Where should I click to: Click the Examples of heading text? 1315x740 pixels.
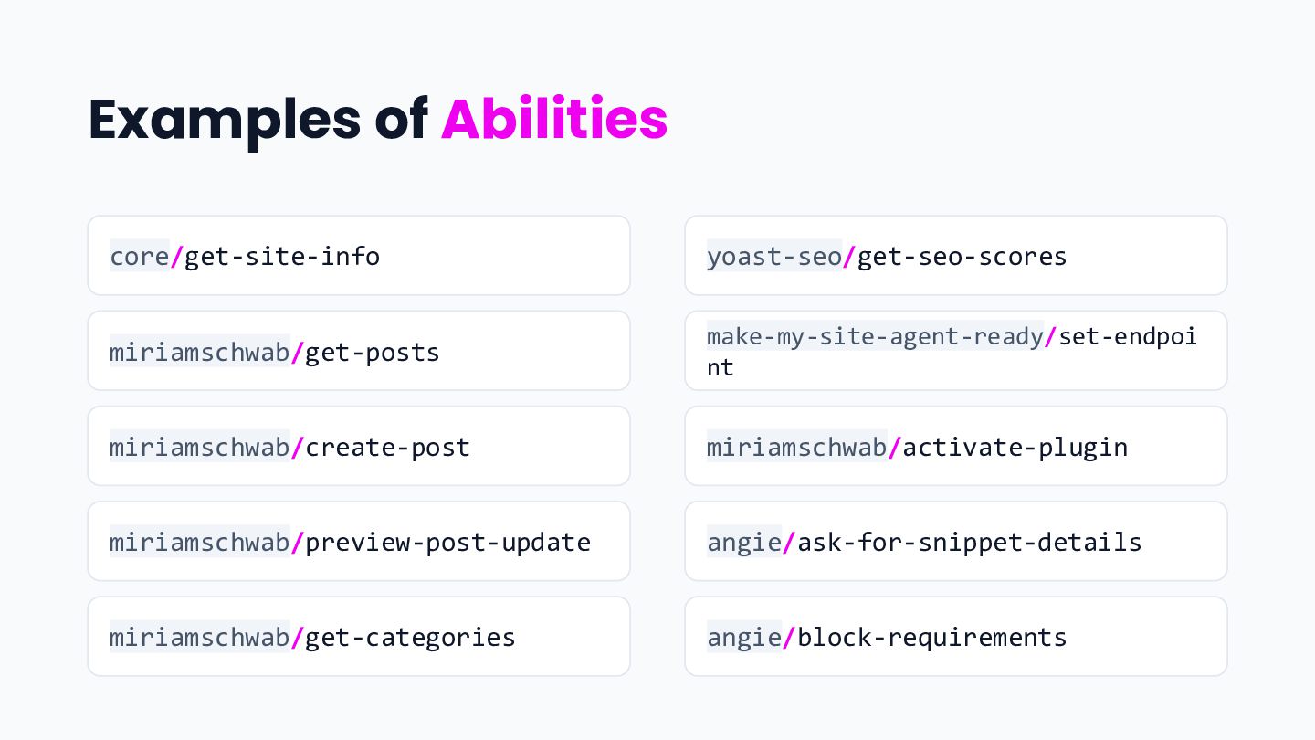point(258,120)
